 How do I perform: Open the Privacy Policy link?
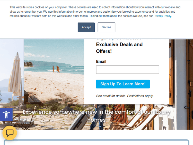(x=162, y=16)
